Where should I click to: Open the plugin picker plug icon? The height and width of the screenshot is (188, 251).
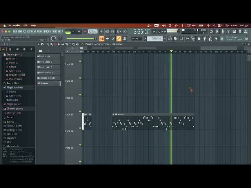pyautogui.click(x=205, y=38)
